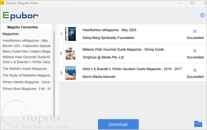Select Menu Guide New Orleans Magazine
Image resolution: width=207 pixels, height=130 pixels.
click(27, 51)
